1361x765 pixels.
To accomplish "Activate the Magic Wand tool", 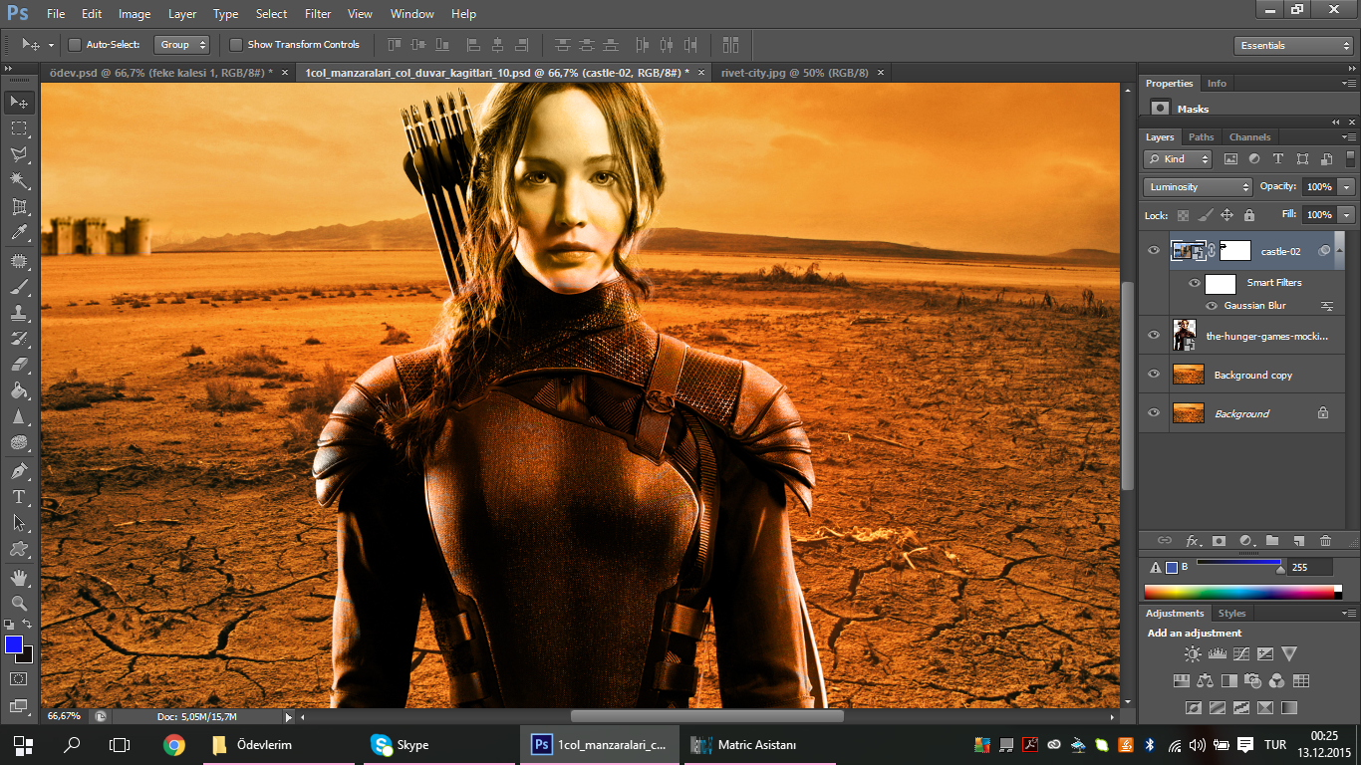I will (19, 180).
